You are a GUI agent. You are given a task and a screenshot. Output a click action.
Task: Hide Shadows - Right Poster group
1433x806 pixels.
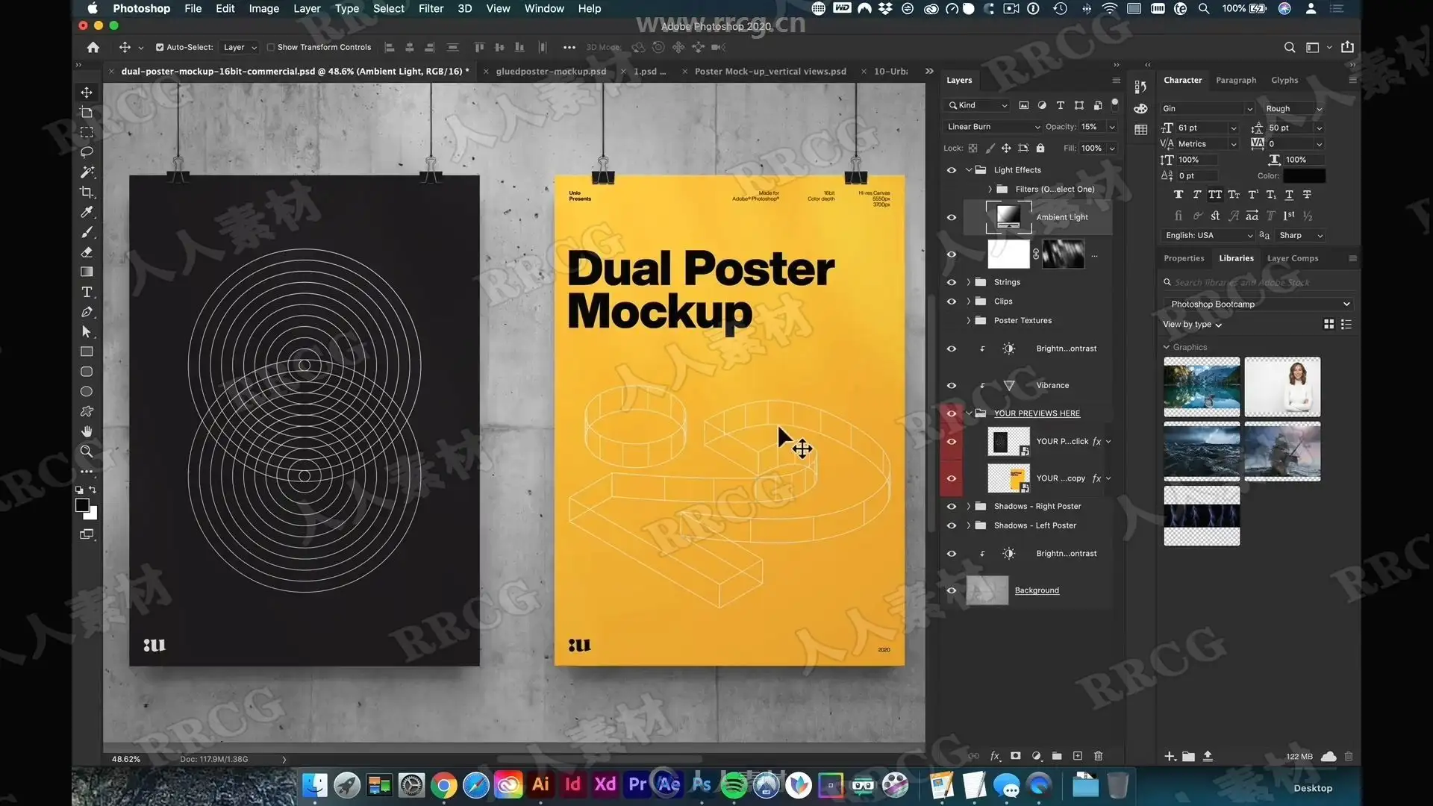pyautogui.click(x=952, y=506)
